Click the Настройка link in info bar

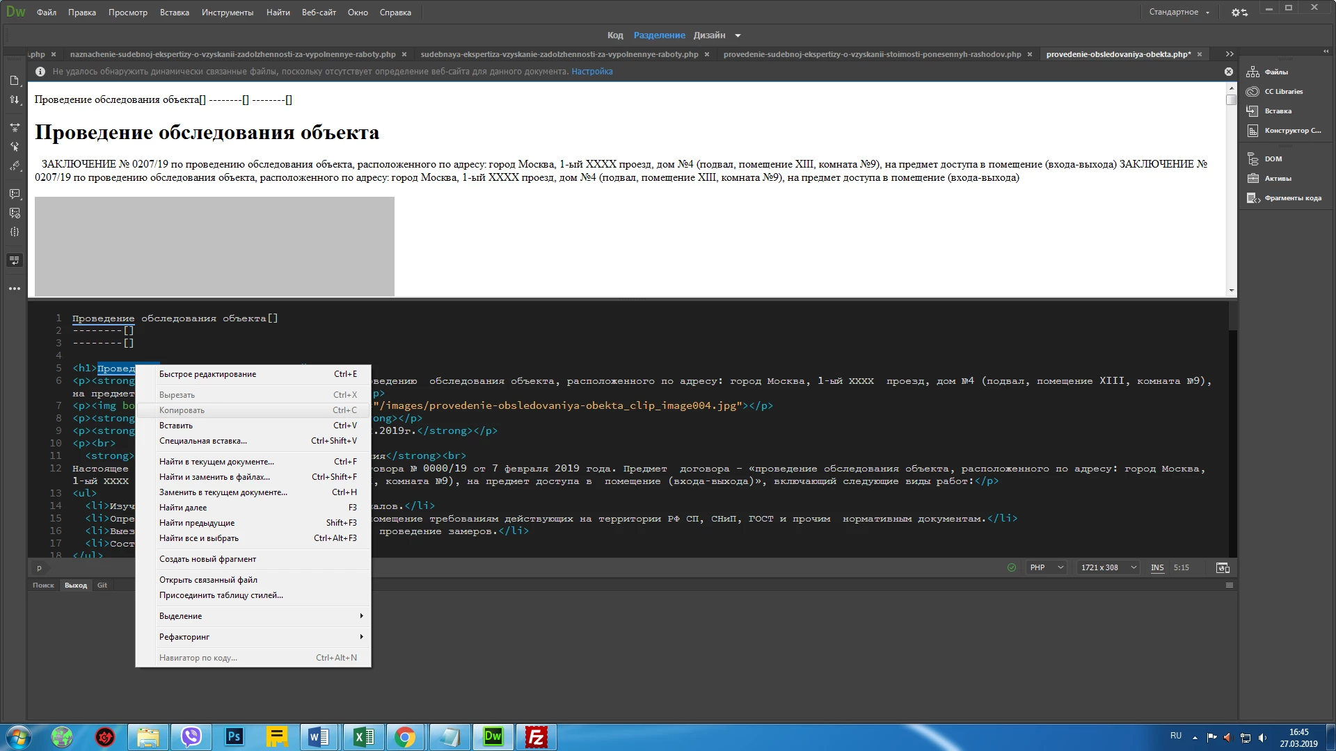591,72
